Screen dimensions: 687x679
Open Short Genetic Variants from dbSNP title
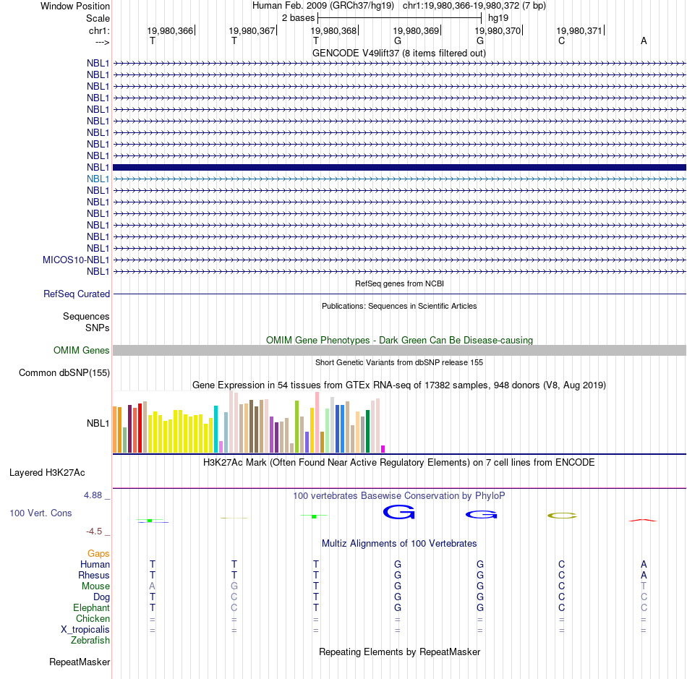(x=399, y=362)
